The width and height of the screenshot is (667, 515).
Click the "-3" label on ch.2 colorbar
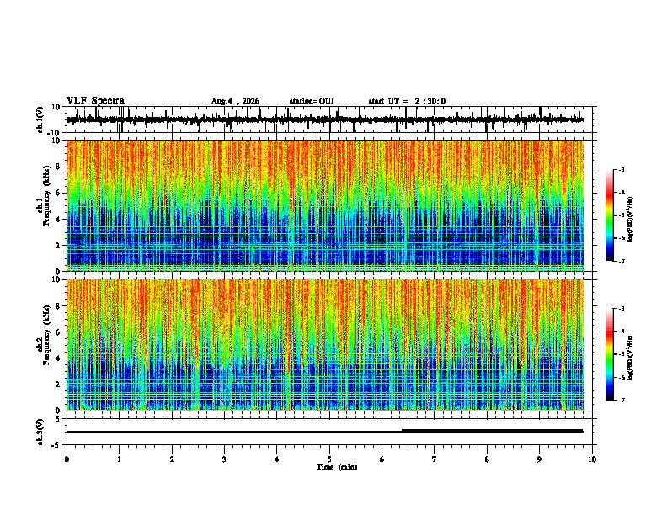click(x=622, y=309)
